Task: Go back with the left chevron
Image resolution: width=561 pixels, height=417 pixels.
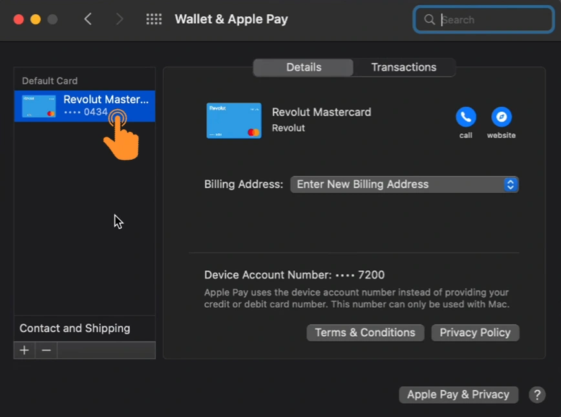Action: (x=88, y=19)
